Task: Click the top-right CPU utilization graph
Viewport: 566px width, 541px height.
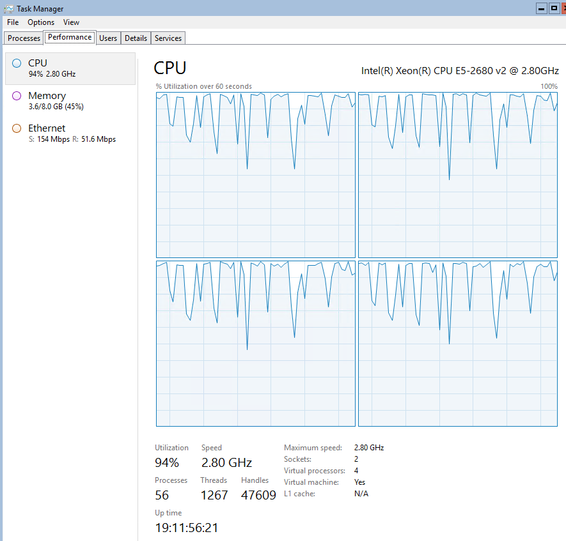Action: point(458,174)
